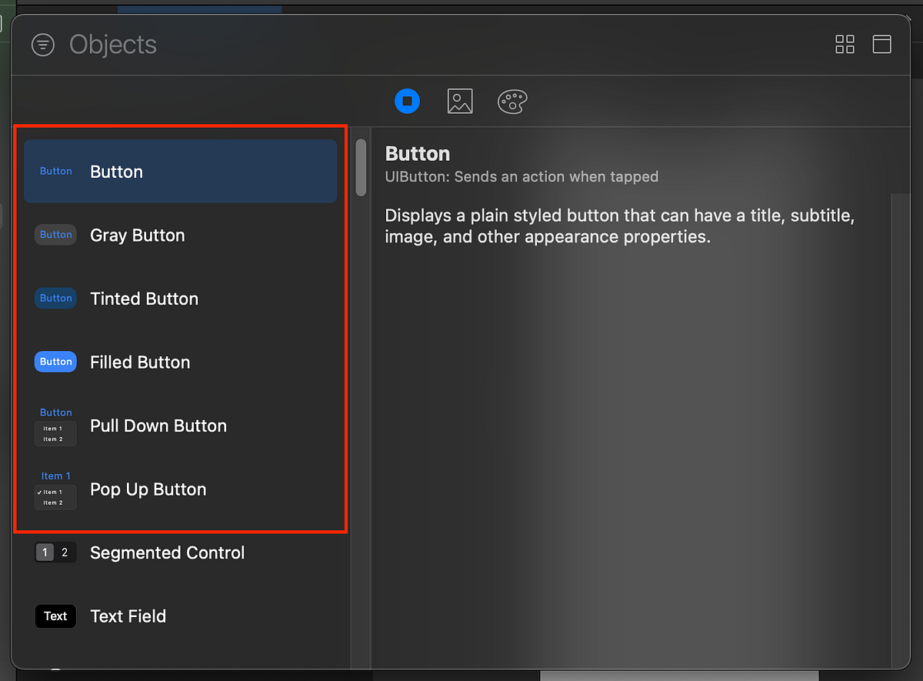Choose the Pop Up Button item
Viewport: 923px width, 681px height.
pyautogui.click(x=148, y=489)
